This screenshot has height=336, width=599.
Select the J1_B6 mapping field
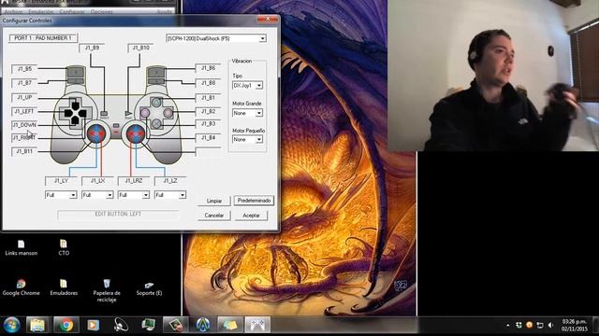tap(208, 68)
